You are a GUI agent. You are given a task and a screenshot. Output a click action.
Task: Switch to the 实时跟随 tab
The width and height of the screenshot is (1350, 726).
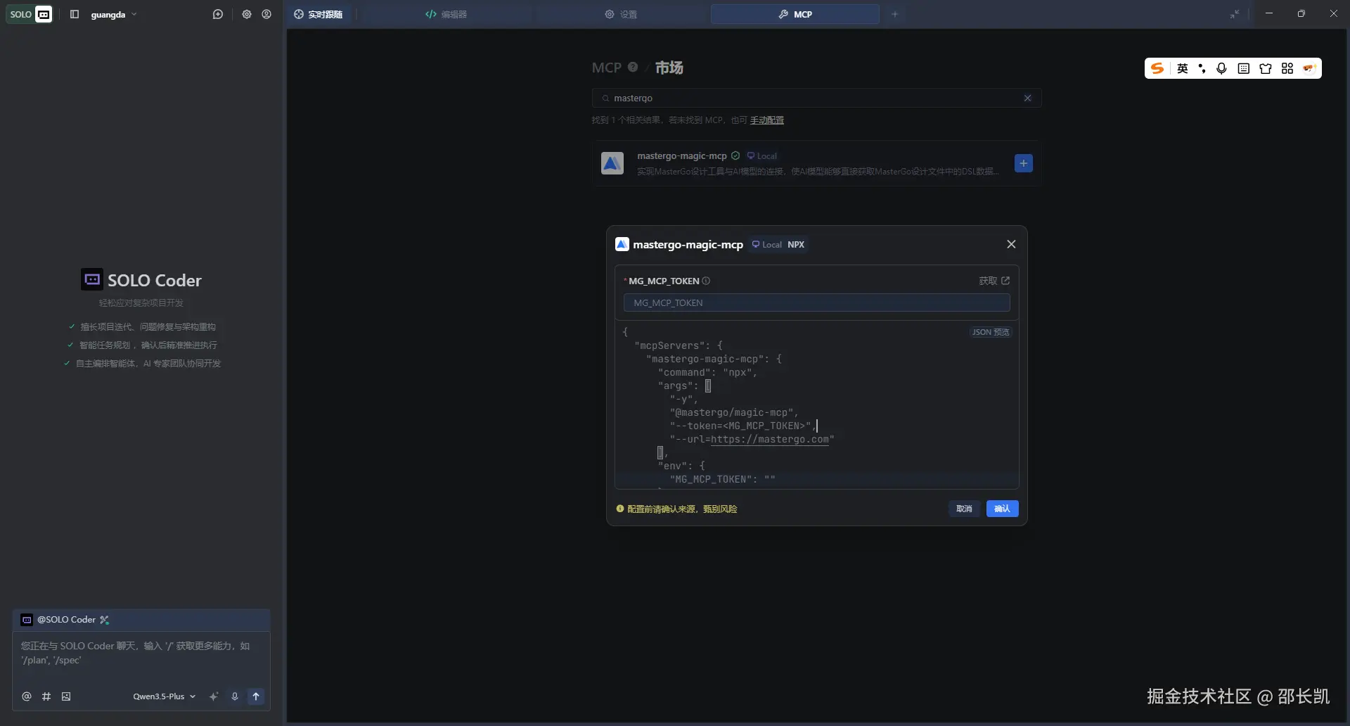coord(319,14)
